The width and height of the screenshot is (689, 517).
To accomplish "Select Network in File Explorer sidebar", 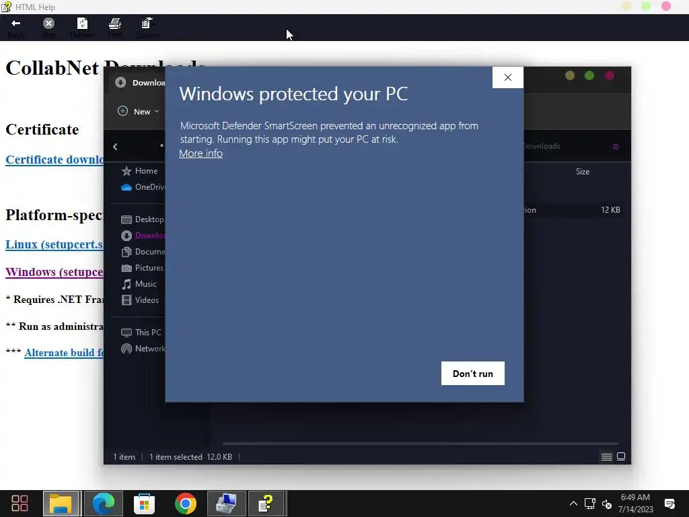I will (x=143, y=349).
